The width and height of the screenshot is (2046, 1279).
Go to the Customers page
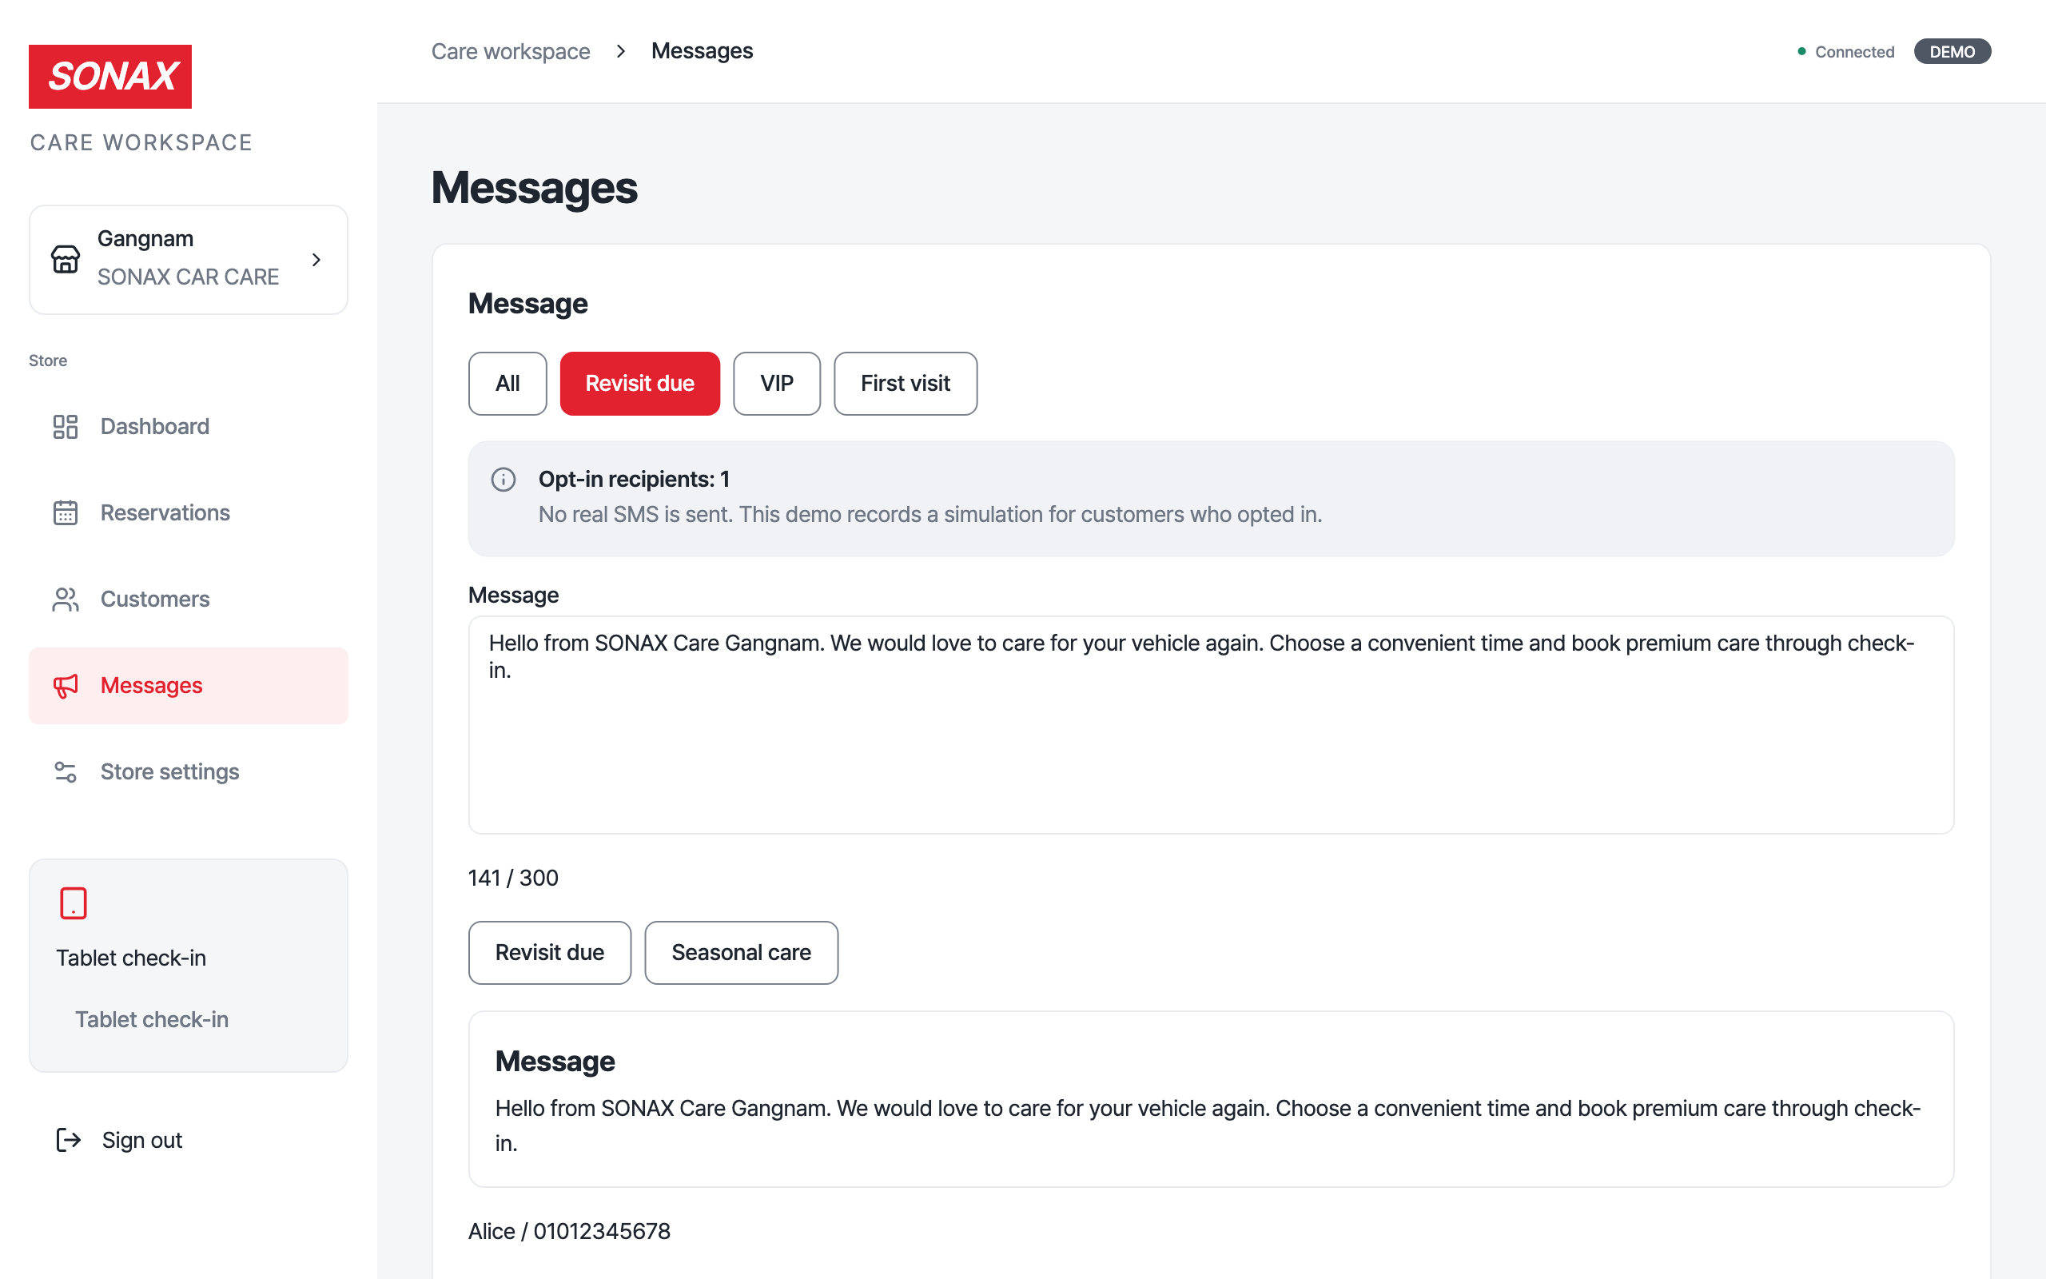click(189, 599)
